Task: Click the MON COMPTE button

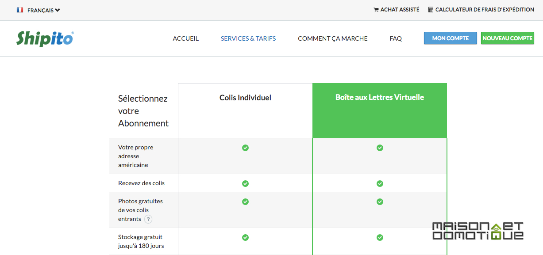Action: (x=451, y=38)
